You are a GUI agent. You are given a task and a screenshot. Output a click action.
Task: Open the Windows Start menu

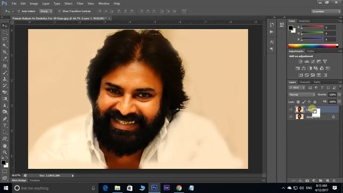coord(6,188)
